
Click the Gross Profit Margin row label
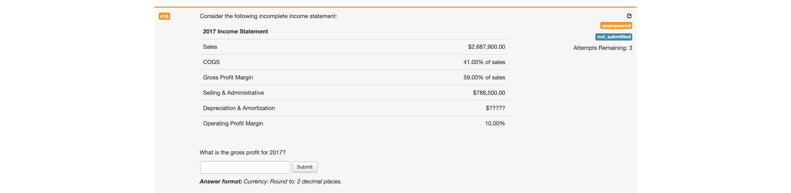228,77
